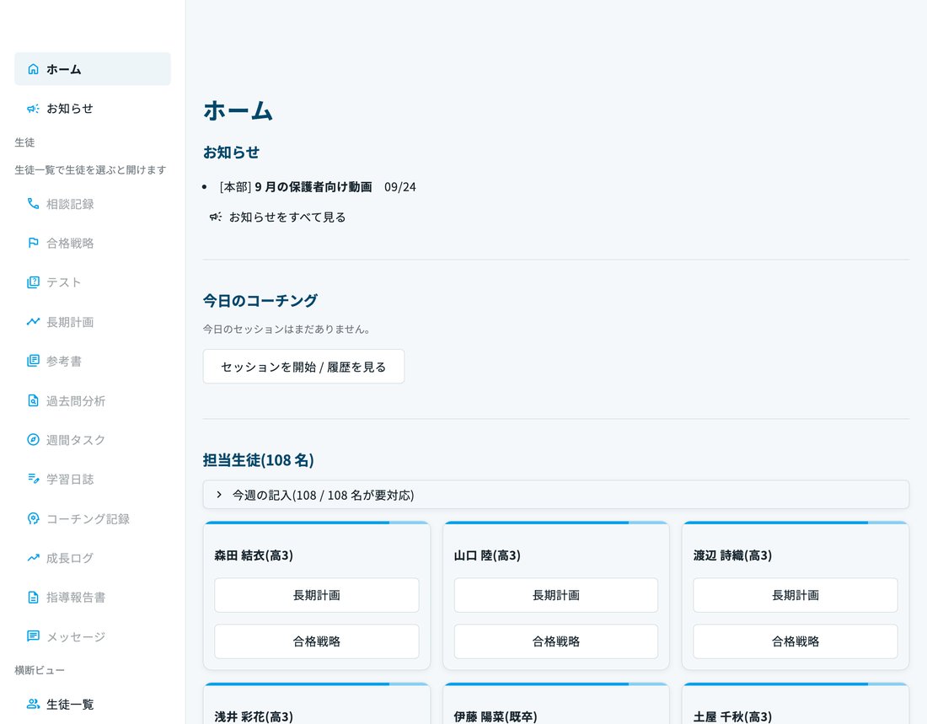This screenshot has height=724, width=927.
Task: Expand the 今週の記入 section chevron
Action: coord(219,495)
